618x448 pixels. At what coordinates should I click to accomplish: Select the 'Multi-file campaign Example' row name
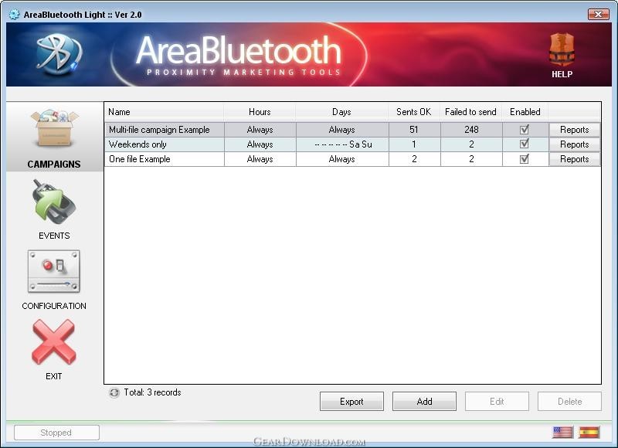click(x=159, y=130)
